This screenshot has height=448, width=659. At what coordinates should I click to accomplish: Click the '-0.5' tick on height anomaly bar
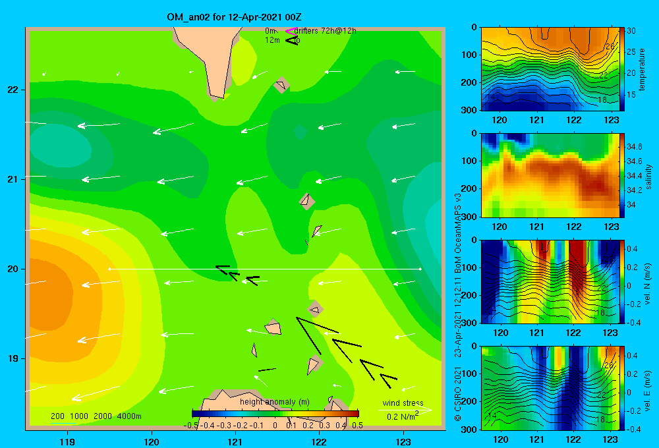191,426
